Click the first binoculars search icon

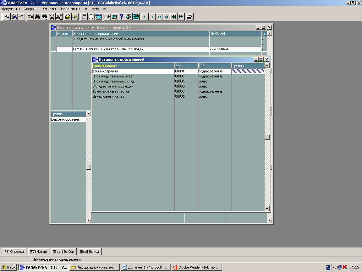(x=37, y=17)
